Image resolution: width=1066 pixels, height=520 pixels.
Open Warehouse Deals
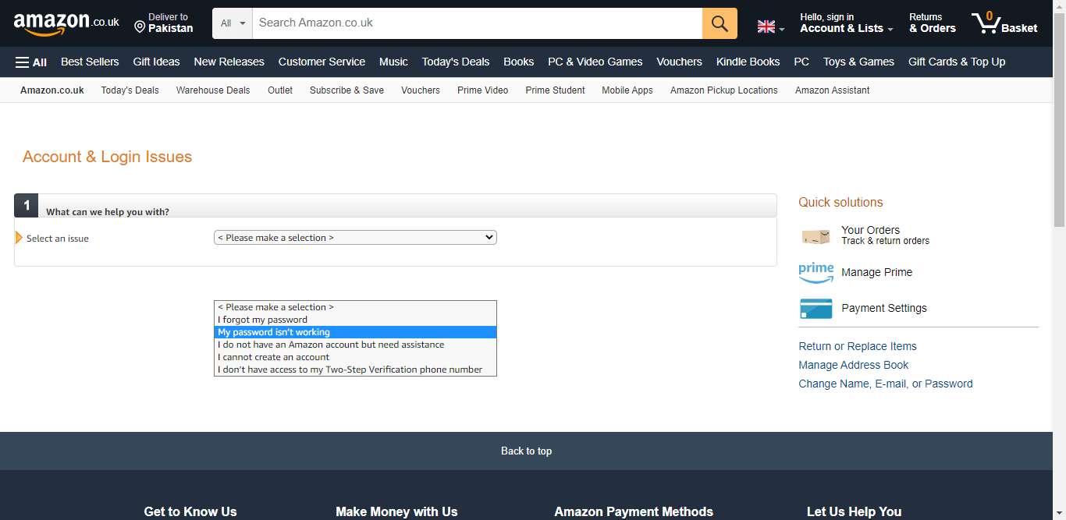coord(213,90)
